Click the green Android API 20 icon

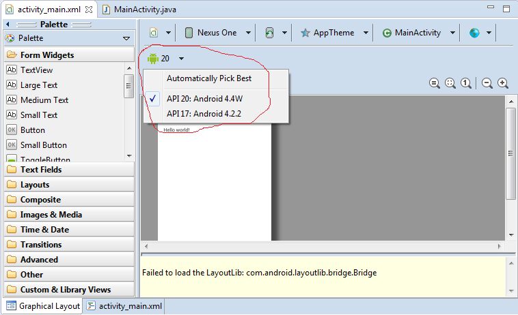point(153,59)
